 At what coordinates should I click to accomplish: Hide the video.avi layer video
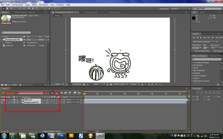click(x=2, y=100)
